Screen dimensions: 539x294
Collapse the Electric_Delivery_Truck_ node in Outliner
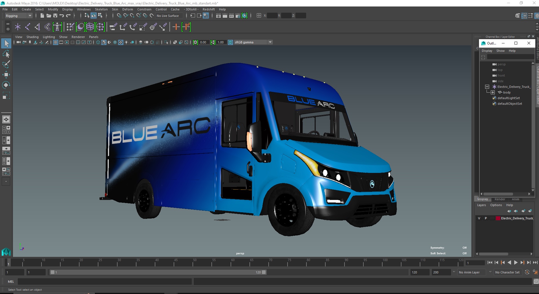(x=487, y=87)
